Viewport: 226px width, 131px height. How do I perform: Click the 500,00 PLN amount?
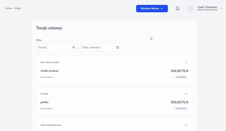point(179,102)
